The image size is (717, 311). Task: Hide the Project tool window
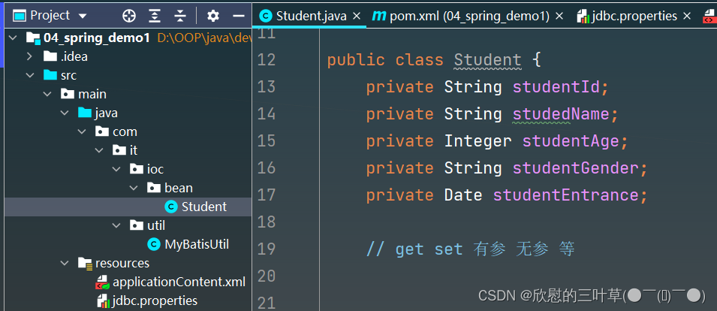click(239, 15)
